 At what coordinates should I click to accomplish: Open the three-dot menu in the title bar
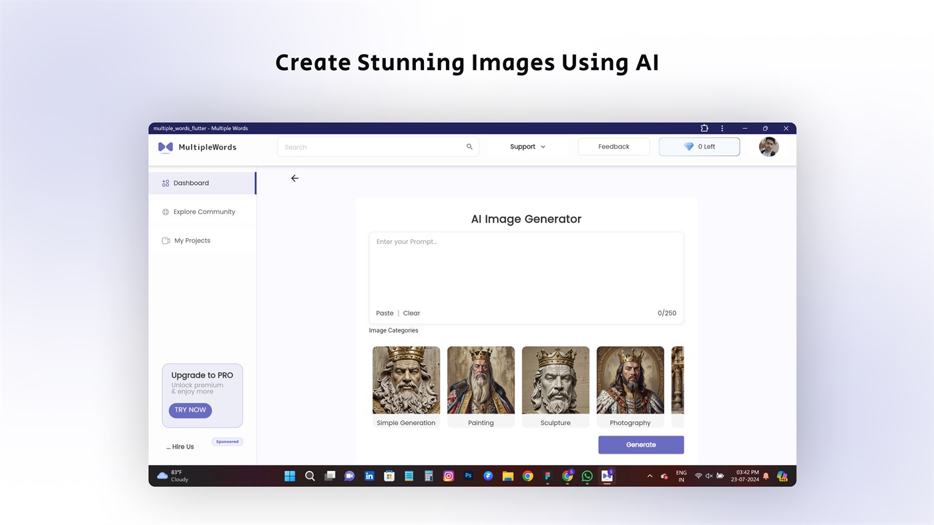point(722,127)
